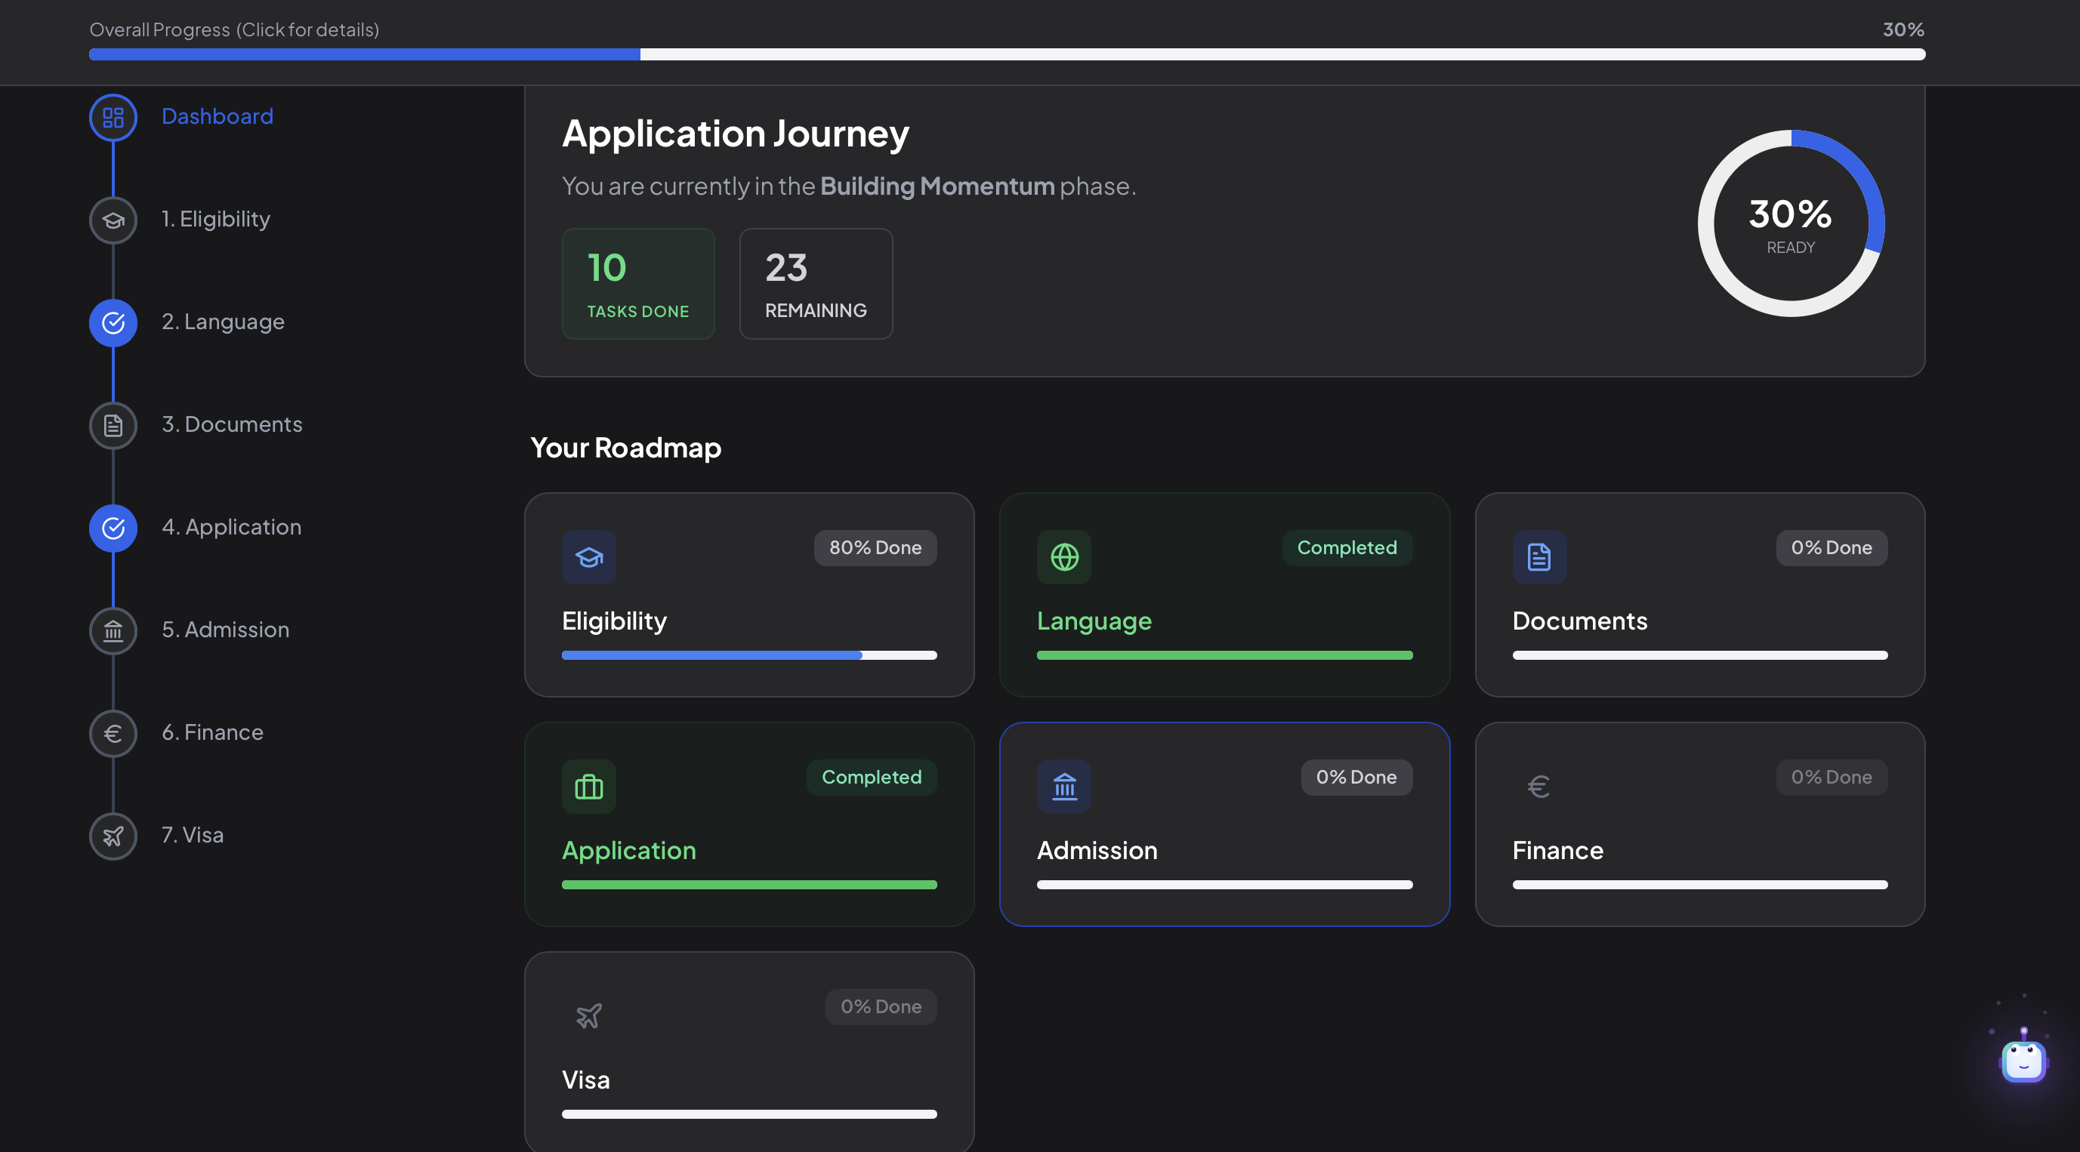Open the Admission bank icon in sidebar

coord(113,630)
